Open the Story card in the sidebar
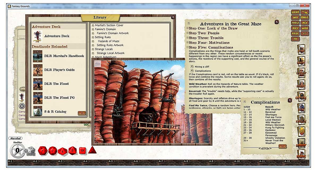Image resolution: width=317 pixels, height=171 pixels. [301, 50]
